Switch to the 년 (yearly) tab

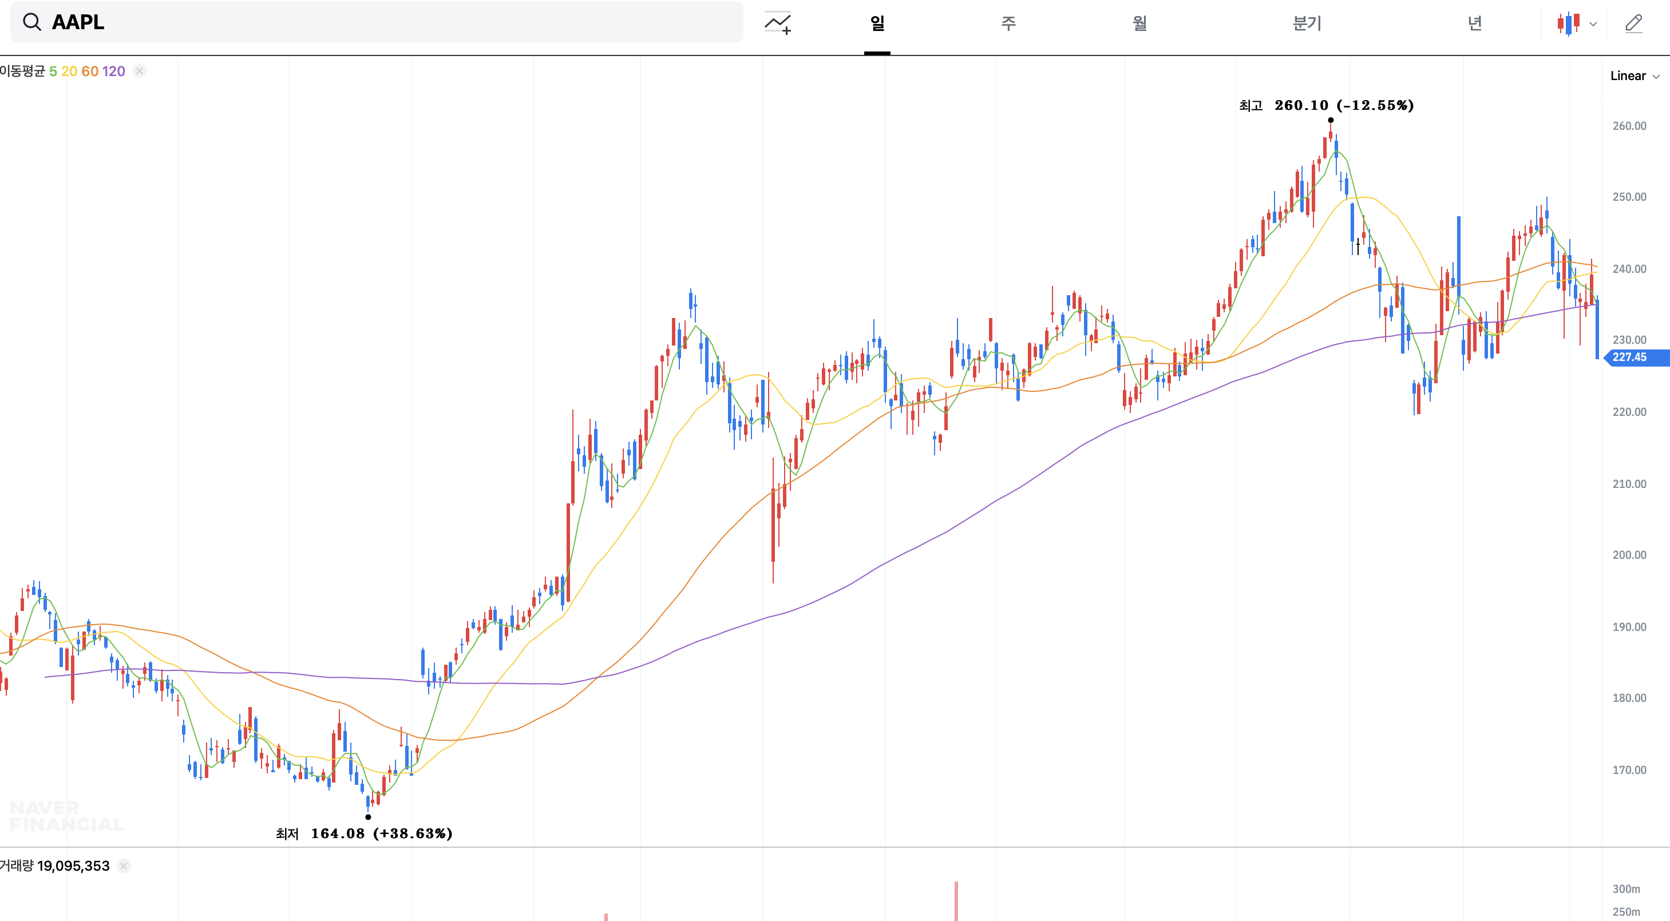[1475, 23]
